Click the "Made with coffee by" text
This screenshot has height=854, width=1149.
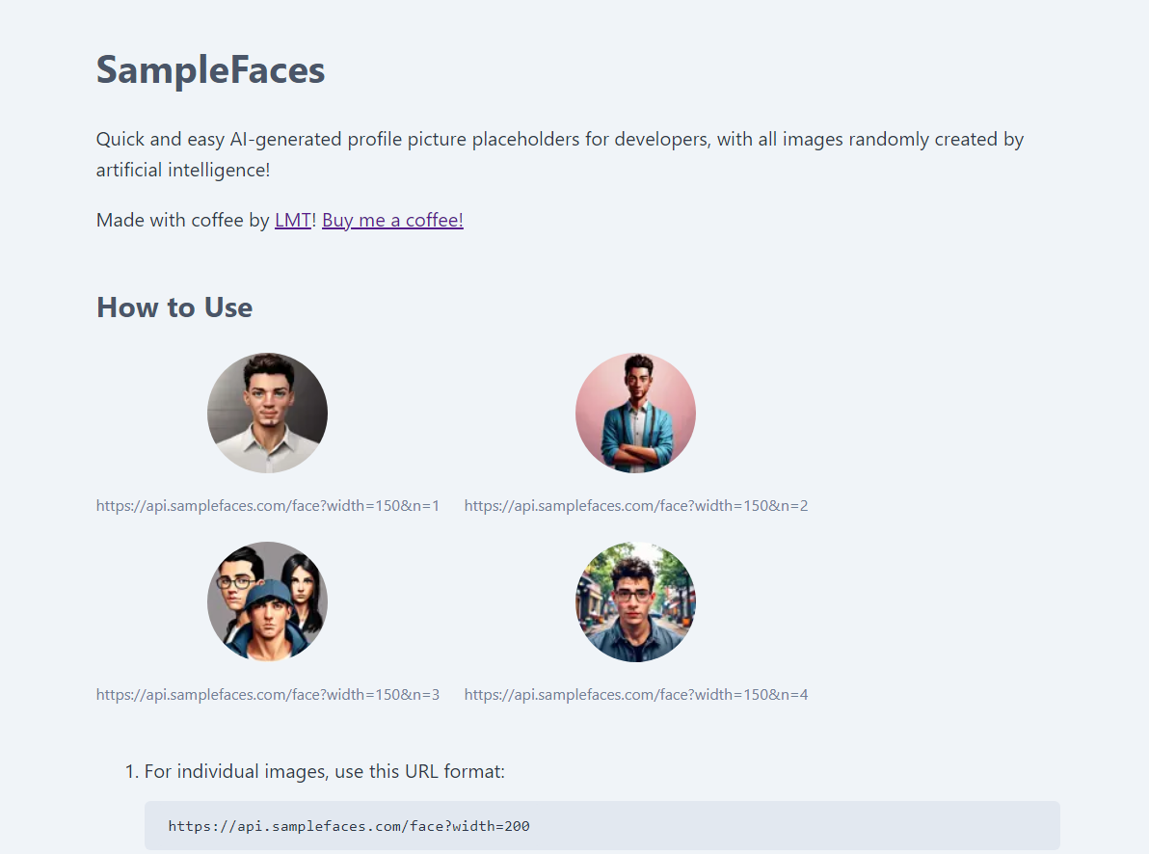point(182,220)
